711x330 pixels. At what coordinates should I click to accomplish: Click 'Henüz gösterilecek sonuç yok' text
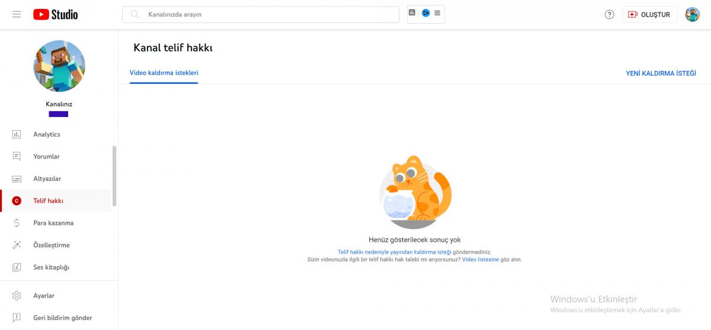[x=415, y=240]
